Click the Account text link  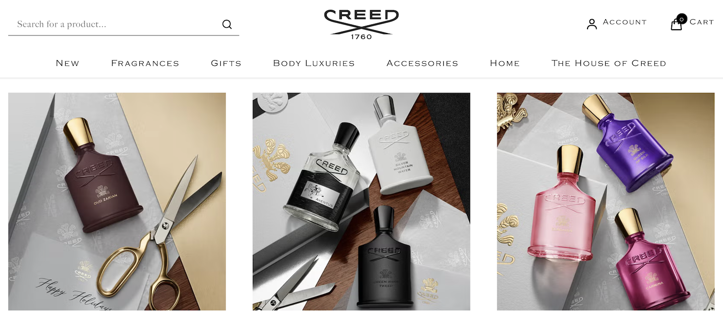point(624,22)
